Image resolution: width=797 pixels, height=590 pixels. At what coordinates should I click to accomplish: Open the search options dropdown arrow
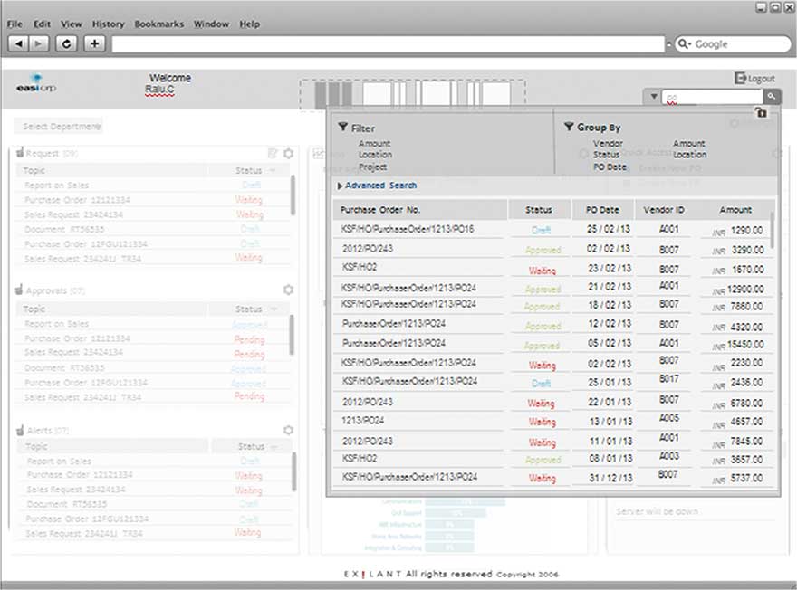(654, 96)
